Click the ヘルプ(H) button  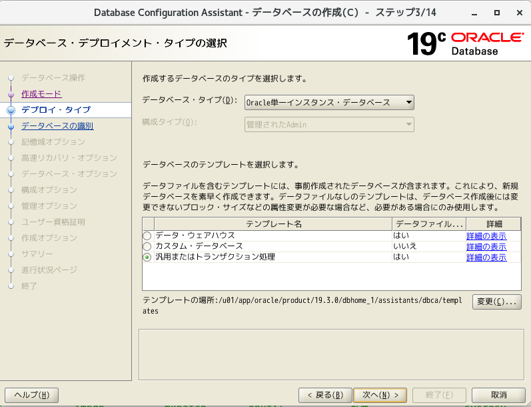click(x=32, y=395)
